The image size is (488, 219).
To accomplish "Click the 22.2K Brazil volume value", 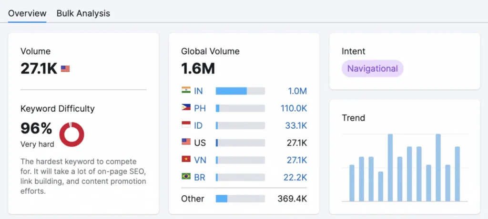I will (295, 177).
